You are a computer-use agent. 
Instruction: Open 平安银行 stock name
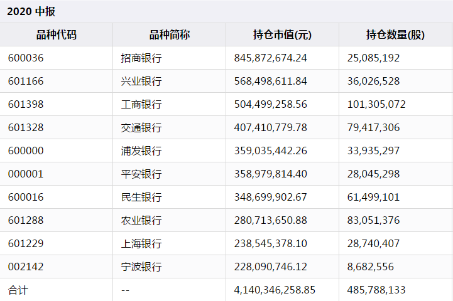[x=141, y=174]
